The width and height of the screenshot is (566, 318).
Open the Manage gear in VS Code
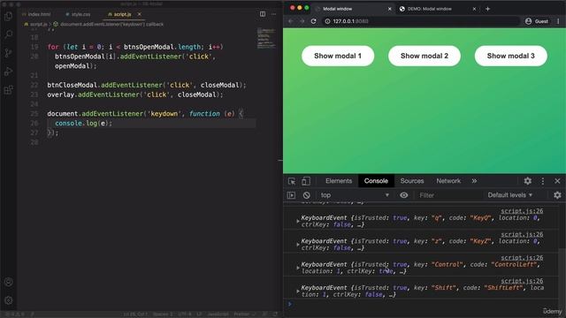coord(8,300)
